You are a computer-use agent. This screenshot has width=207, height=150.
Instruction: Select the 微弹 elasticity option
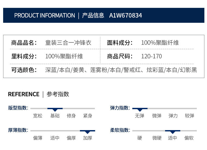[157, 116]
